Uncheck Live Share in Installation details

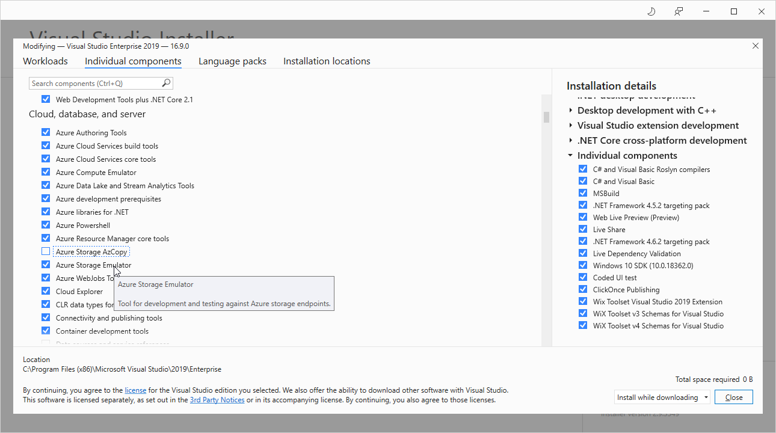[582, 229]
